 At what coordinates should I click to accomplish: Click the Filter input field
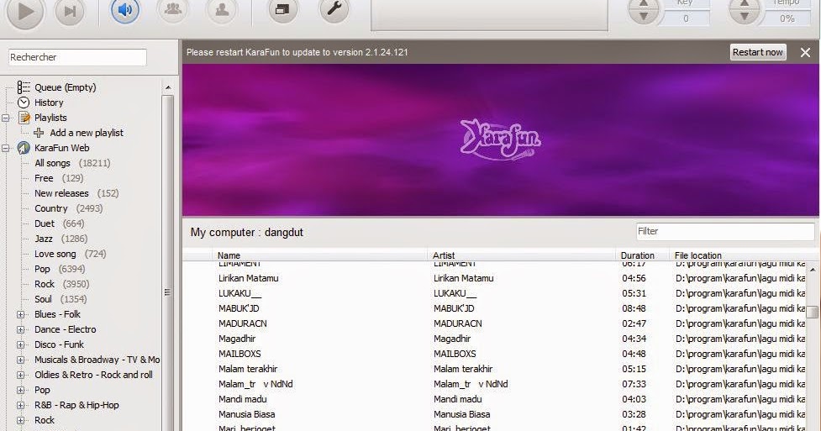point(724,232)
